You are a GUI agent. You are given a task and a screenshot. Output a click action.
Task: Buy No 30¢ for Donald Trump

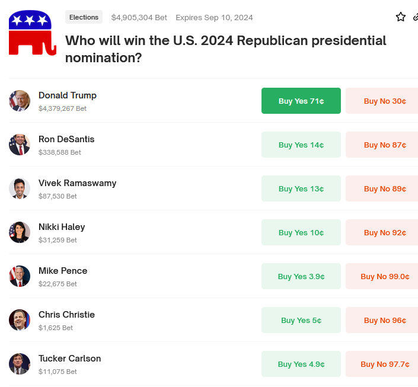coord(382,101)
